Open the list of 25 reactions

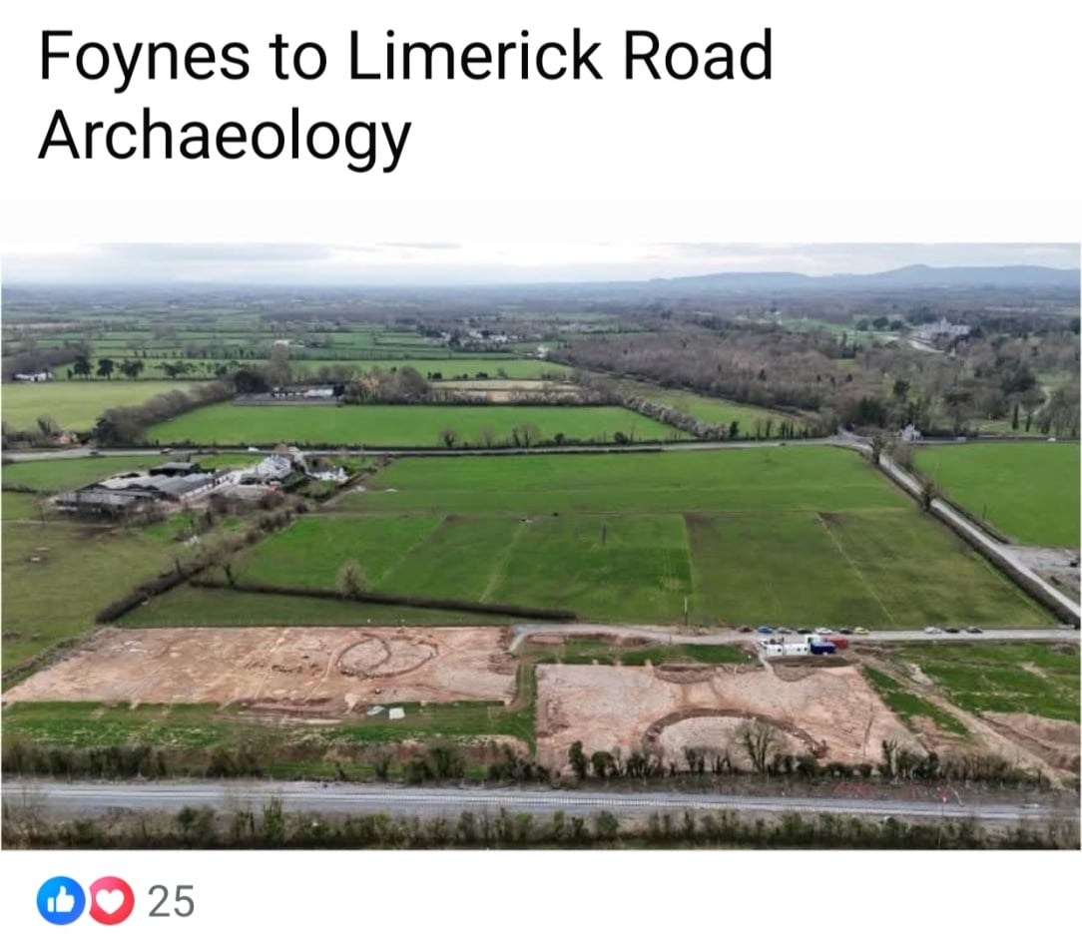click(x=171, y=901)
